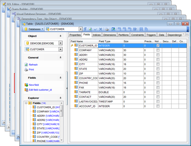191x146 pixels.
Task: Click the navigation pane collapse arrow on the splitter
Action: [67, 88]
